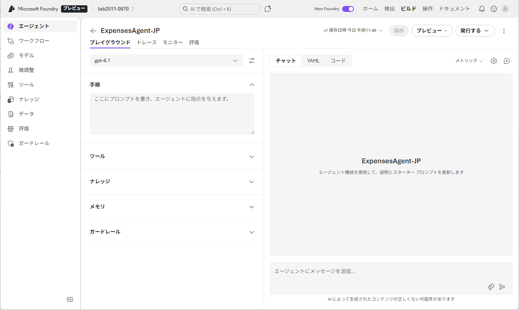Screen dimensions: 519x310
Task: Open chat settings with the gear icon
Action: point(494,61)
